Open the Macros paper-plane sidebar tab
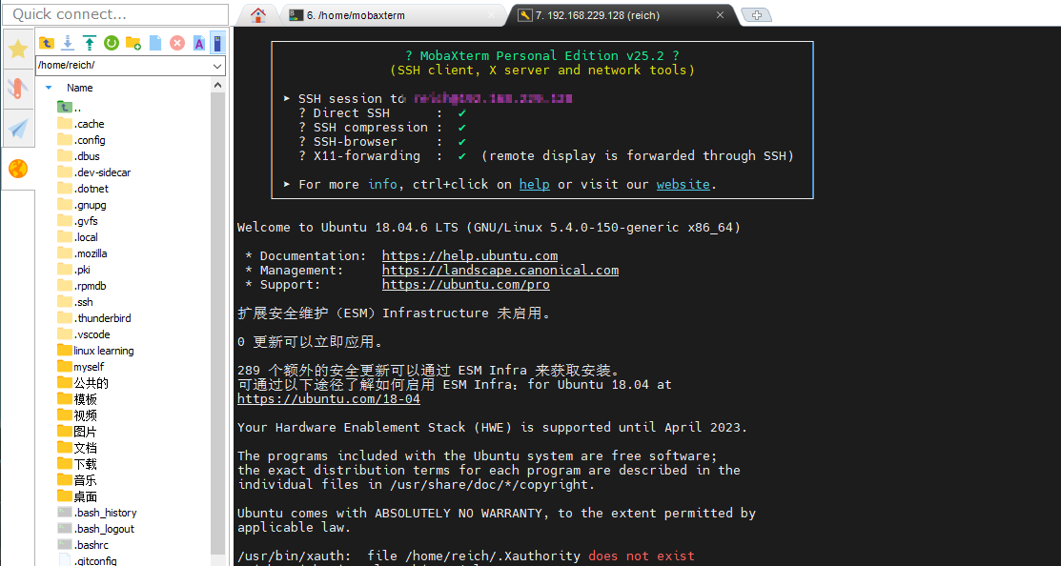The image size is (1061, 566). pyautogui.click(x=18, y=129)
